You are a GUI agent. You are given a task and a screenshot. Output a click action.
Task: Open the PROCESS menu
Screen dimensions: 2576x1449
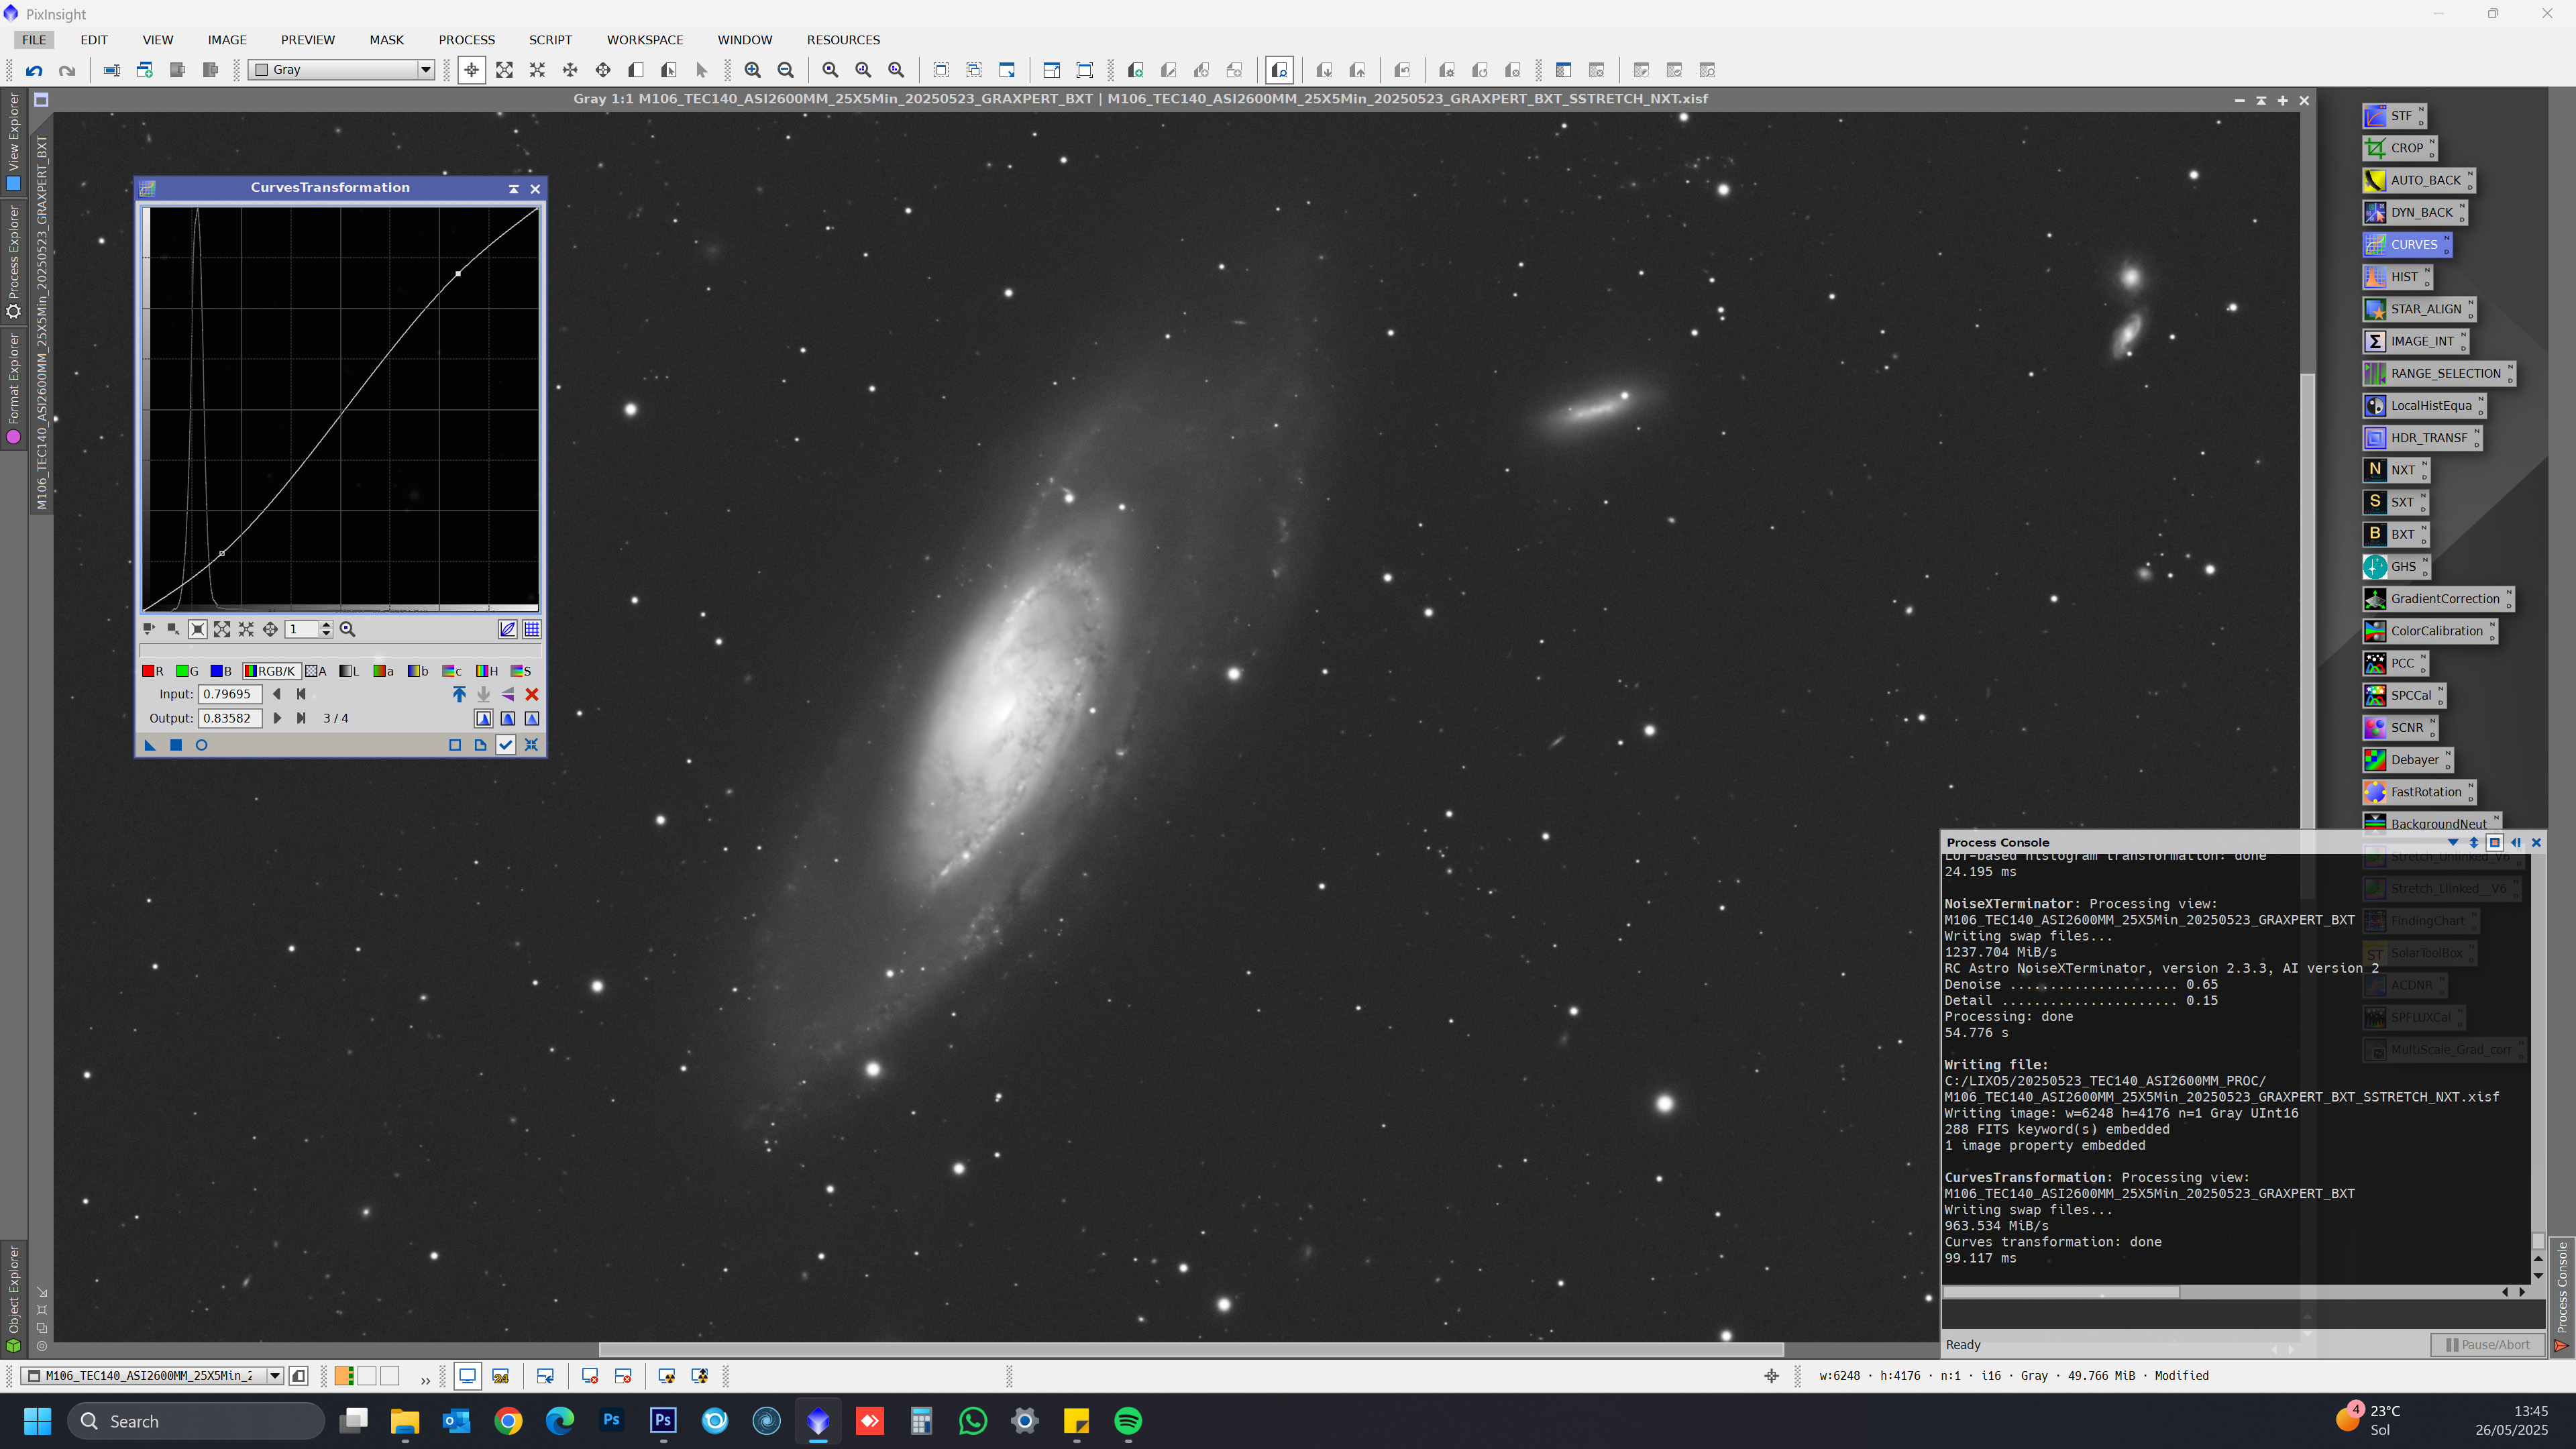click(466, 40)
